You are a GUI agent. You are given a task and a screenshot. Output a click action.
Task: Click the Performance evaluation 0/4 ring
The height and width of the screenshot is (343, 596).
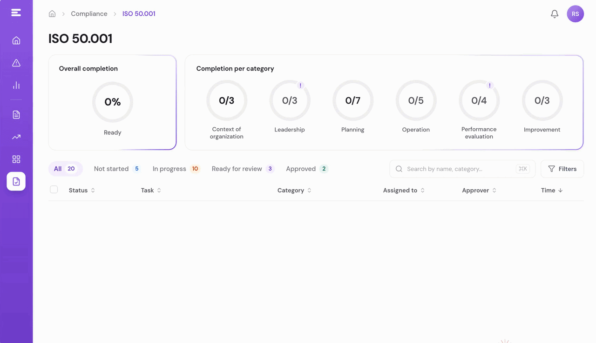pyautogui.click(x=479, y=100)
